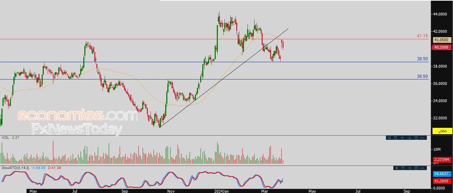Move the SlowSTO panel up

click(x=410, y=168)
